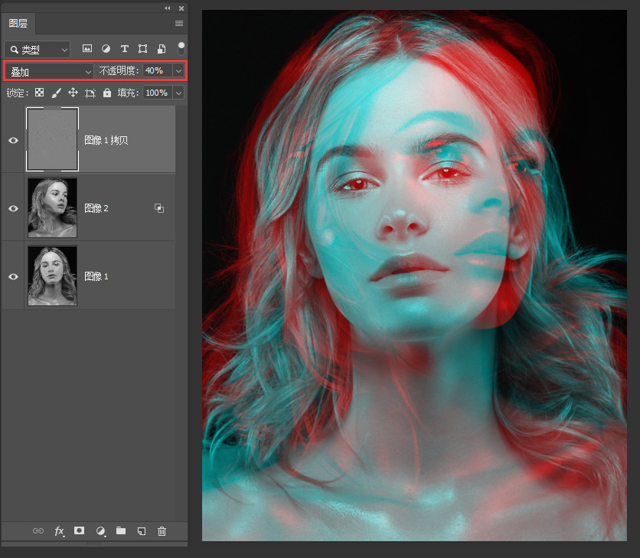Click the 填充 100% value field
This screenshot has width=640, height=558.
pos(156,93)
